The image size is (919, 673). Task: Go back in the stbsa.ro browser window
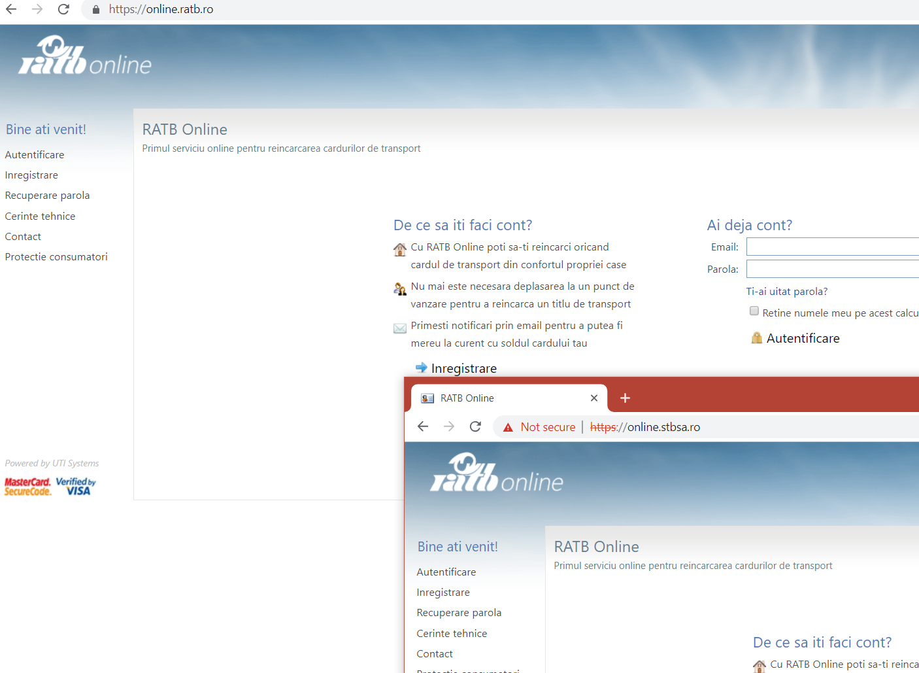[x=423, y=426]
